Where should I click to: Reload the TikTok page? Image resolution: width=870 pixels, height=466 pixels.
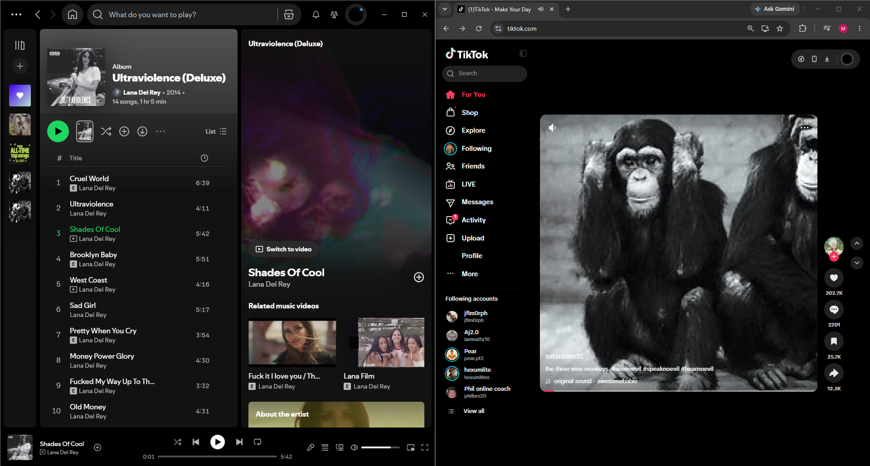tap(479, 29)
